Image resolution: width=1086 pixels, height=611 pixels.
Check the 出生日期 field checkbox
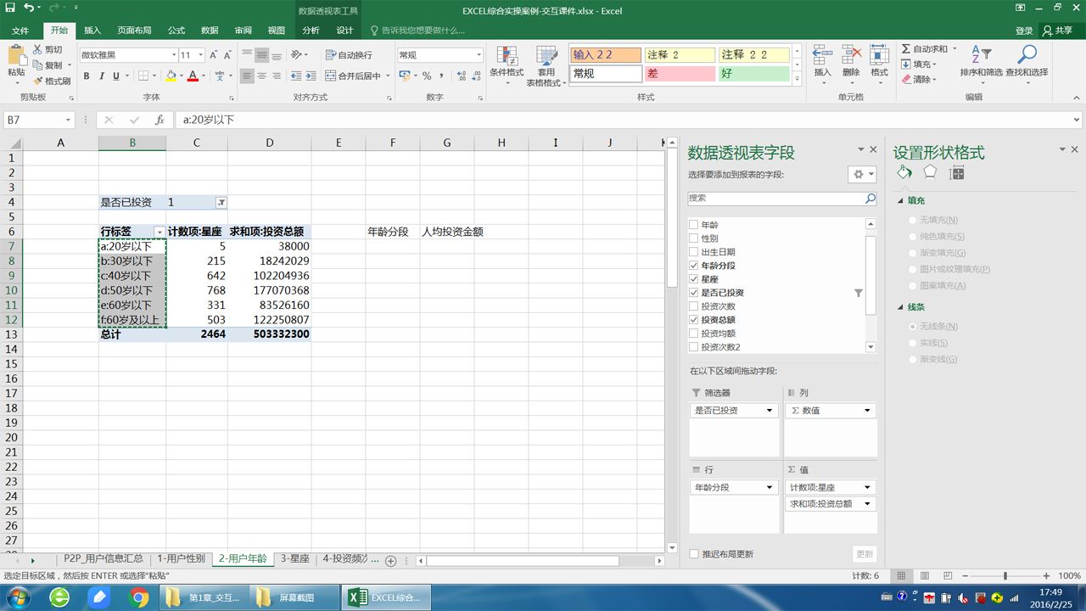coord(694,252)
